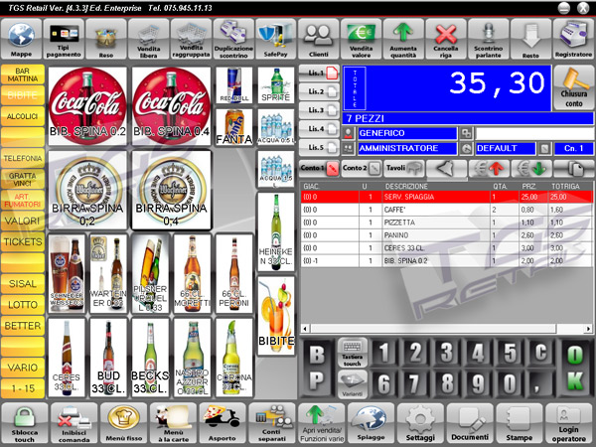Image resolution: width=596 pixels, height=447 pixels.
Task: Select Asporto scooter delivery icon
Action: [x=223, y=423]
